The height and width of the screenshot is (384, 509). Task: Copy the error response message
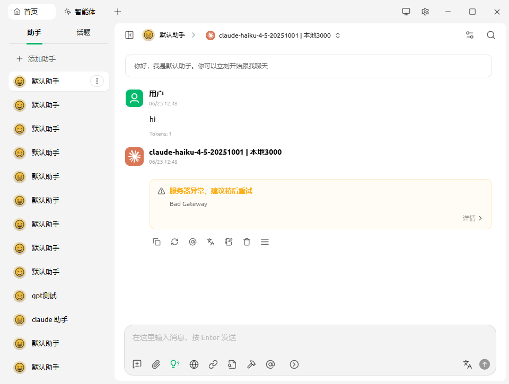156,242
